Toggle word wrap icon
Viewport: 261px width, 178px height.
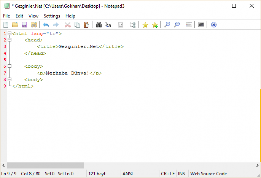coord(121,25)
